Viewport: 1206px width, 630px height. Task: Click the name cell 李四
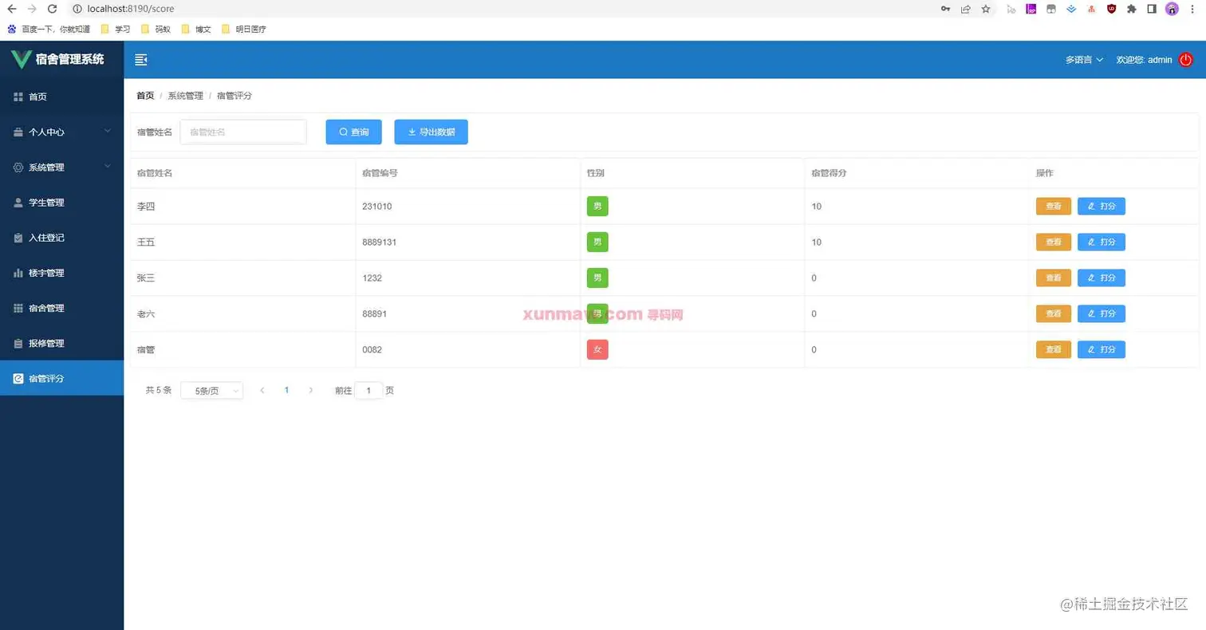[x=146, y=207]
